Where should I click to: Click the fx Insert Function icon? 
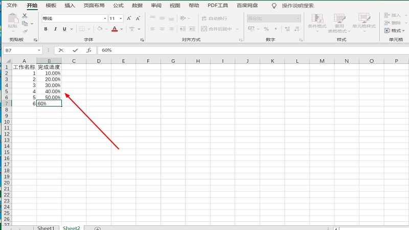[89, 50]
